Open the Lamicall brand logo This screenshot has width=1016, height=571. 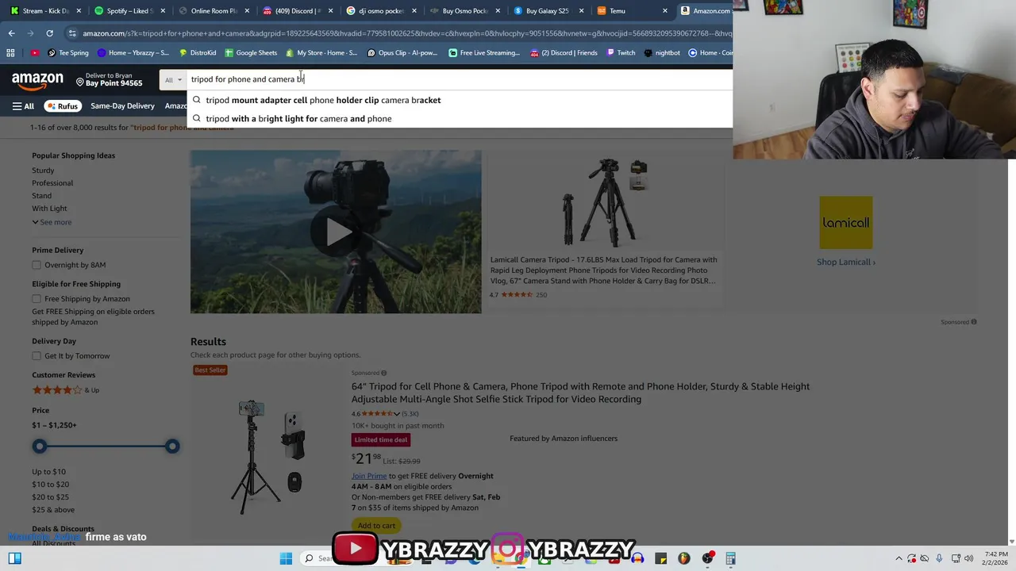[x=846, y=223]
